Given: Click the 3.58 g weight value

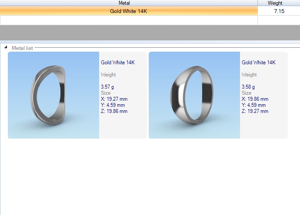Looking at the screenshot, I should click(x=248, y=87).
